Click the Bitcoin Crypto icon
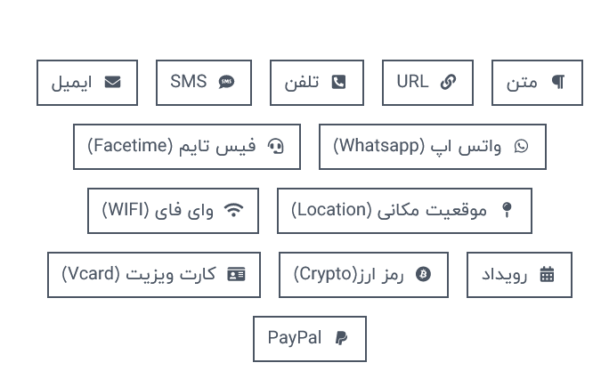The height and width of the screenshot is (379, 601). tap(424, 275)
